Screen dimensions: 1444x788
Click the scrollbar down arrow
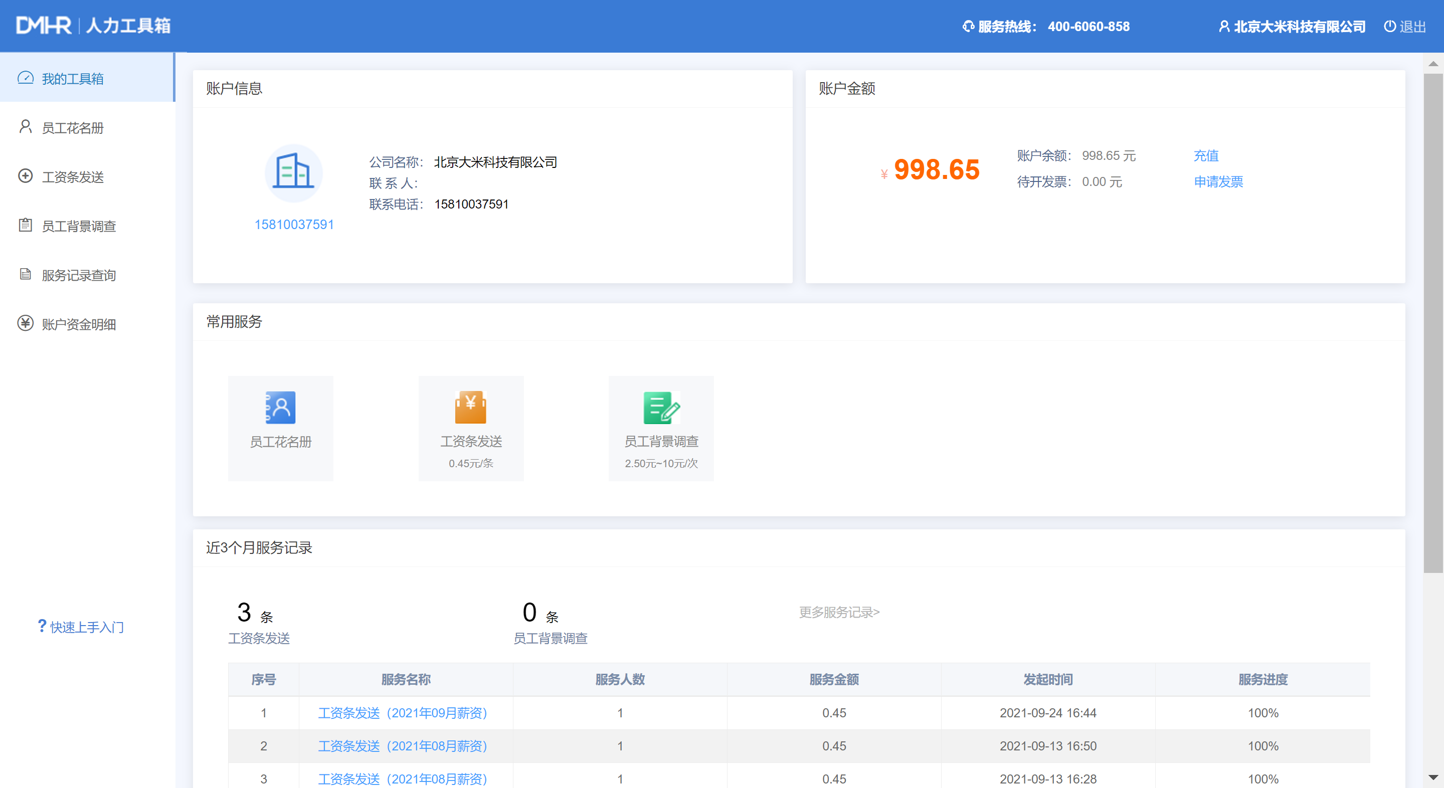pyautogui.click(x=1433, y=777)
